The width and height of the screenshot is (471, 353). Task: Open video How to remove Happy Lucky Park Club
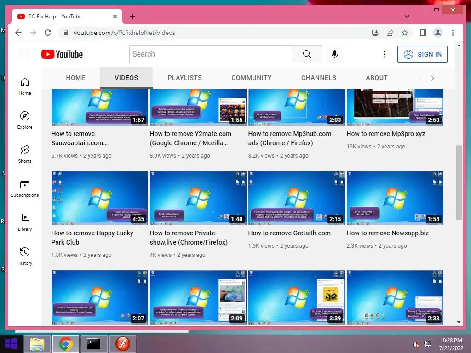point(92,238)
